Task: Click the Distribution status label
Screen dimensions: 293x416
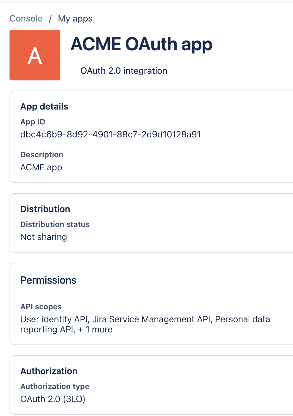Action: coord(55,224)
